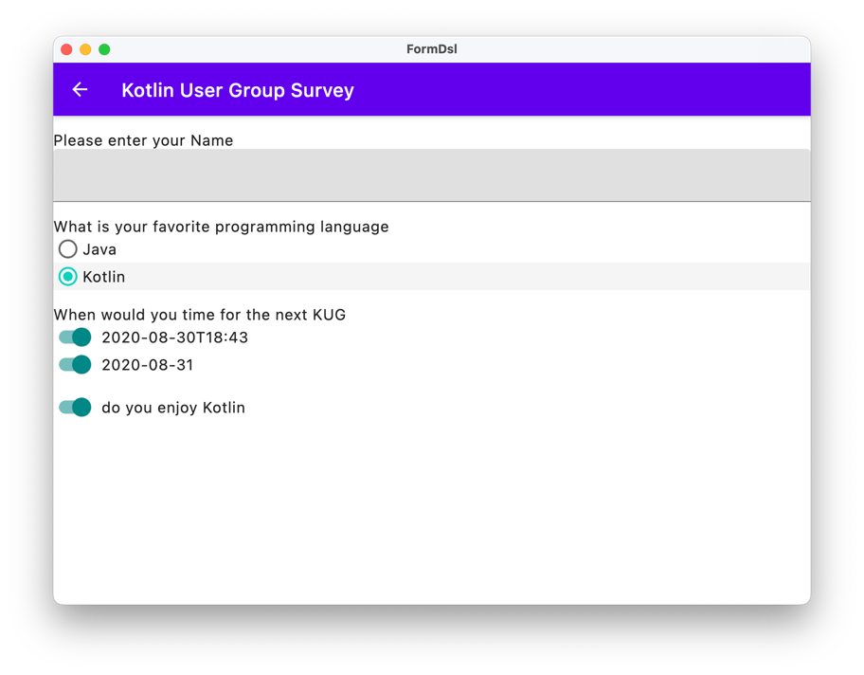The image size is (864, 675).
Task: Select the Java radio button
Action: pyautogui.click(x=68, y=249)
